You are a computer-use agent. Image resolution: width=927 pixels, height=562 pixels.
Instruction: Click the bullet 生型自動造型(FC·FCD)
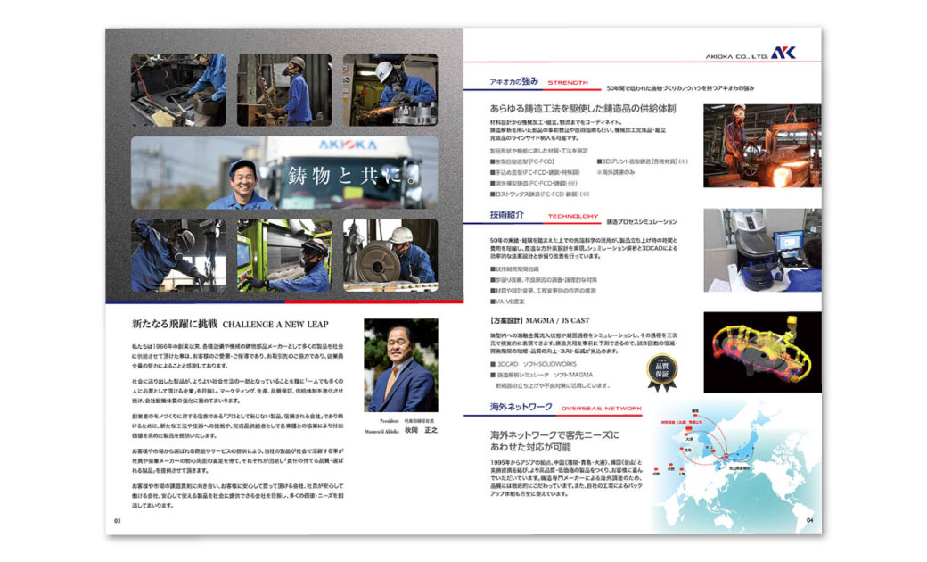click(x=522, y=161)
